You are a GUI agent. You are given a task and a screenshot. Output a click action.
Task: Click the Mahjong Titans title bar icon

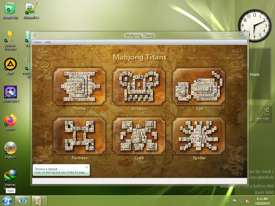point(35,35)
